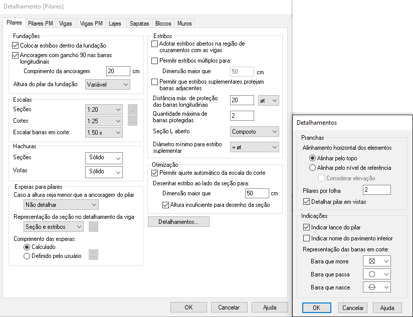Image resolution: width=413 pixels, height=317 pixels.
Task: Enable Adotar estribos abertos checkbox
Action: (x=154, y=44)
